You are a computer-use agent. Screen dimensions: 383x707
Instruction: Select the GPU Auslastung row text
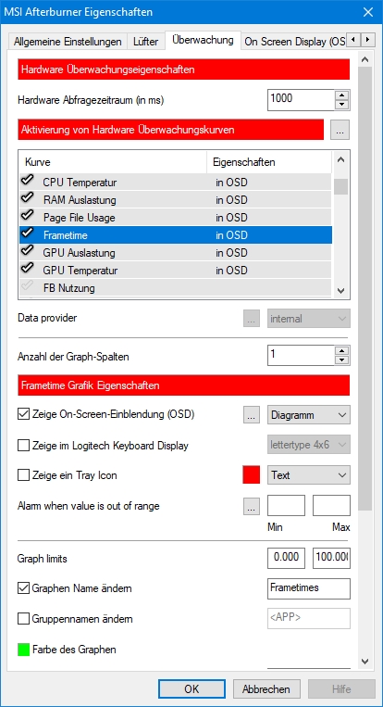[x=79, y=252]
